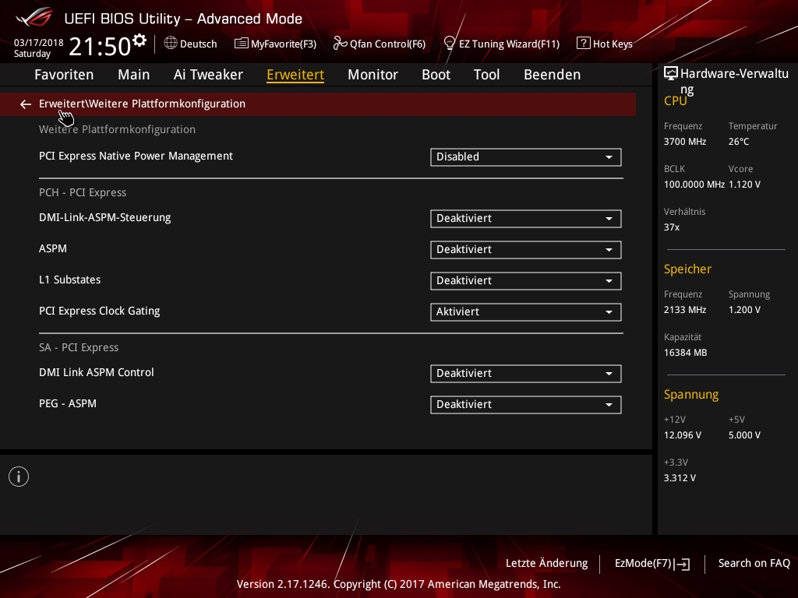This screenshot has width=798, height=598.
Task: Click the BCLK value 100.0000 MHz
Action: pos(694,184)
